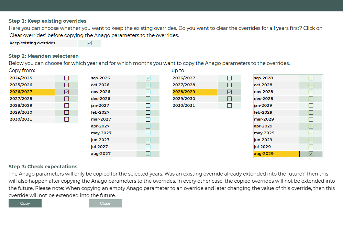Enable the jan-2029 month checkbox
Screen dimensions: 343x237
pos(311,105)
